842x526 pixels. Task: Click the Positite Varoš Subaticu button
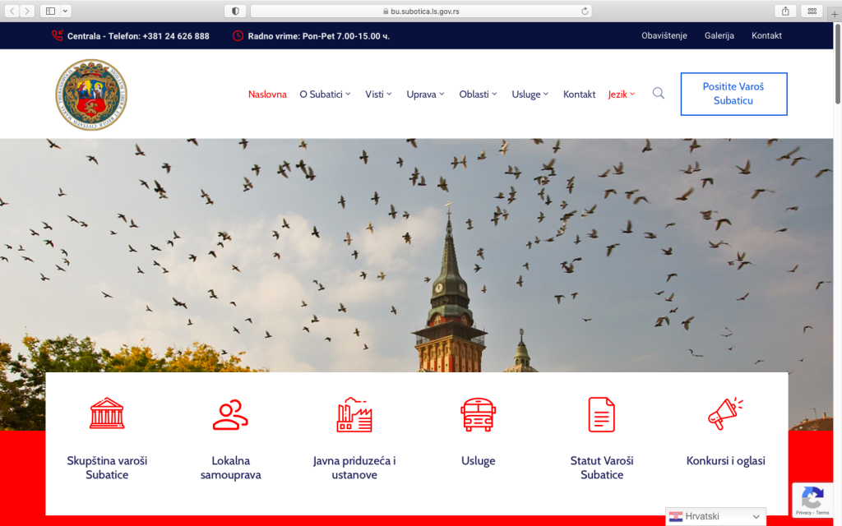733,94
